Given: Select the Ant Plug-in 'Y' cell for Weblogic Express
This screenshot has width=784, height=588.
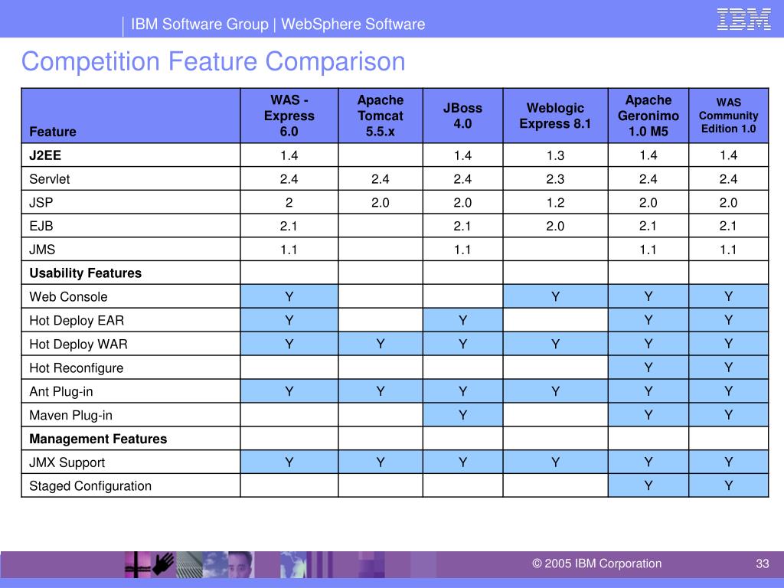Looking at the screenshot, I should [555, 391].
